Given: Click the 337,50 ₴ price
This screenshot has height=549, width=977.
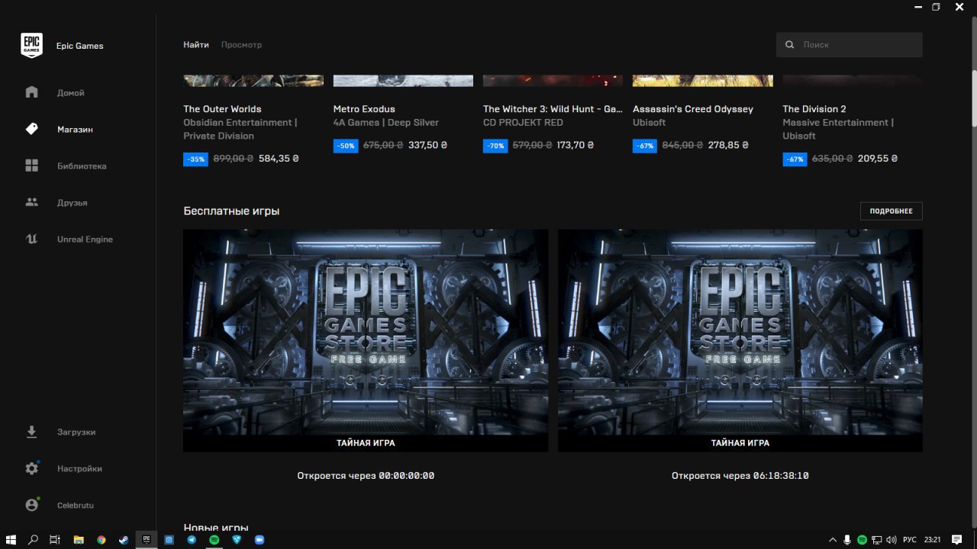Looking at the screenshot, I should 428,145.
